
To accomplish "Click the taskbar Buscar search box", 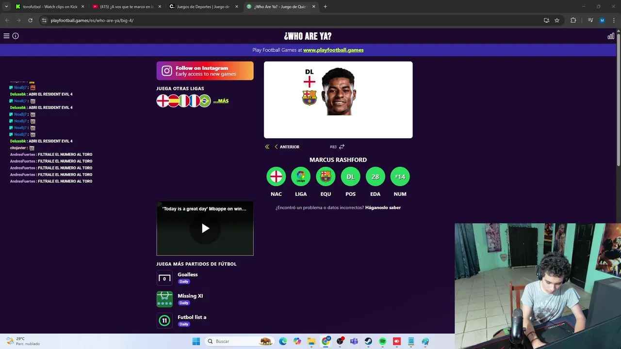I will [240, 341].
